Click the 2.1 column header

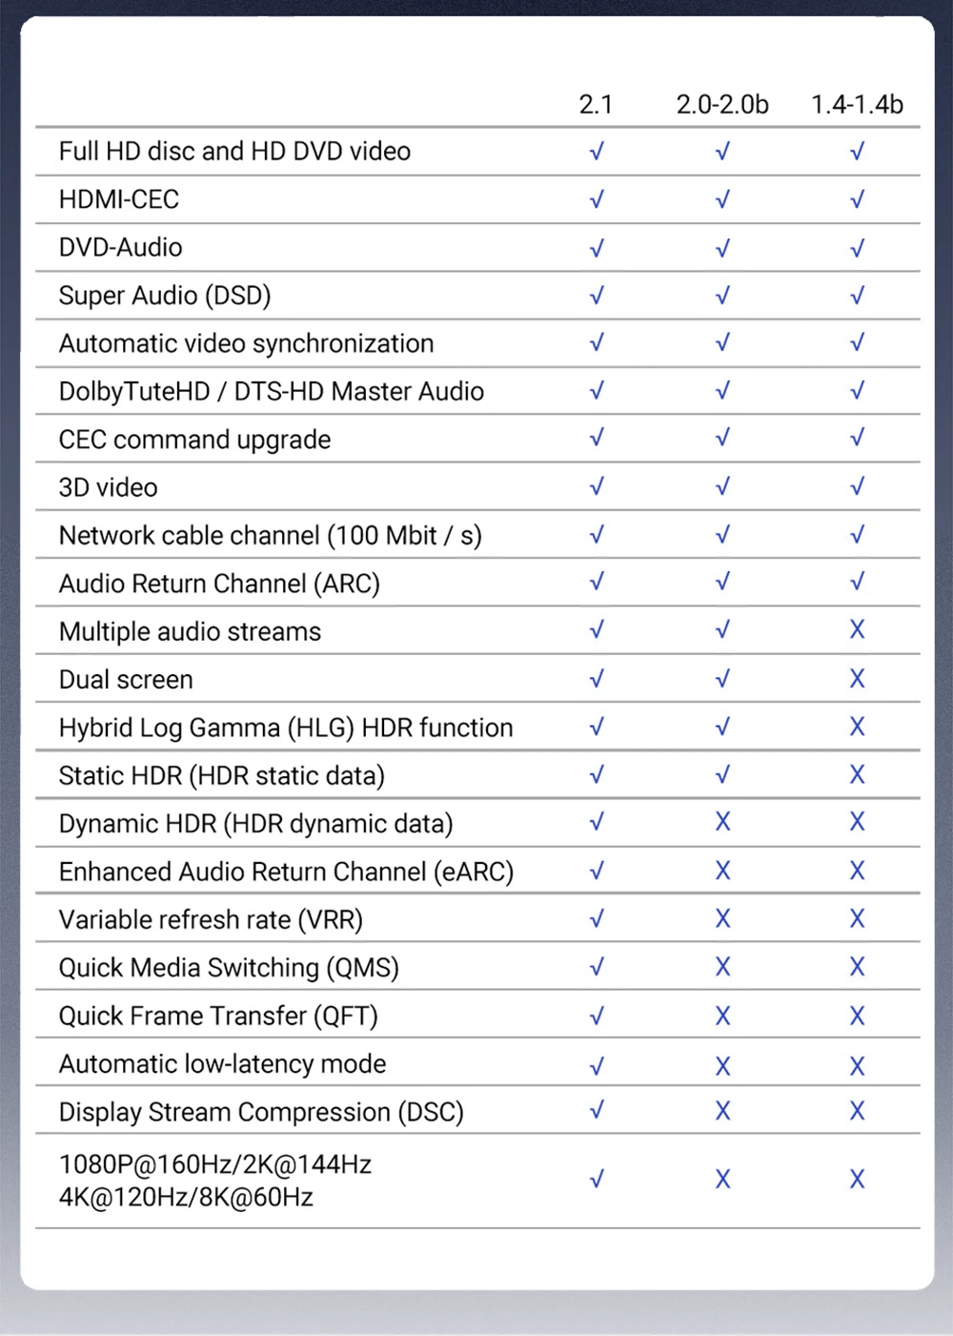(x=596, y=104)
